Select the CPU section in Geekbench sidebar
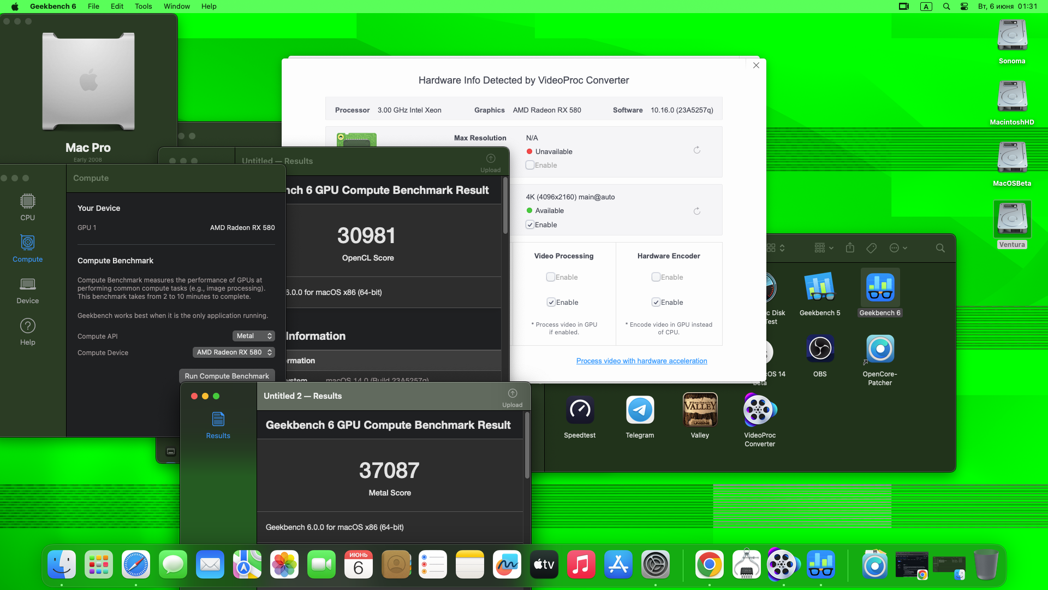 click(x=27, y=207)
